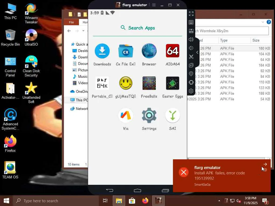Click the Search Apps field
Viewport: 275px width, 206px height.
(x=137, y=28)
